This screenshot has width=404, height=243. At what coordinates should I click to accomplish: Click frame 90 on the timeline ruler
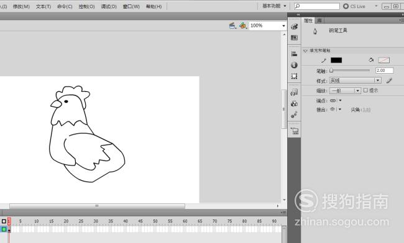[x=274, y=221]
